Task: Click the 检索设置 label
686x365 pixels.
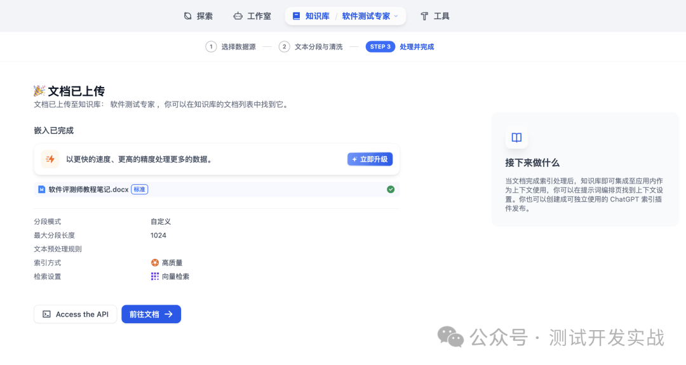Action: coord(48,276)
